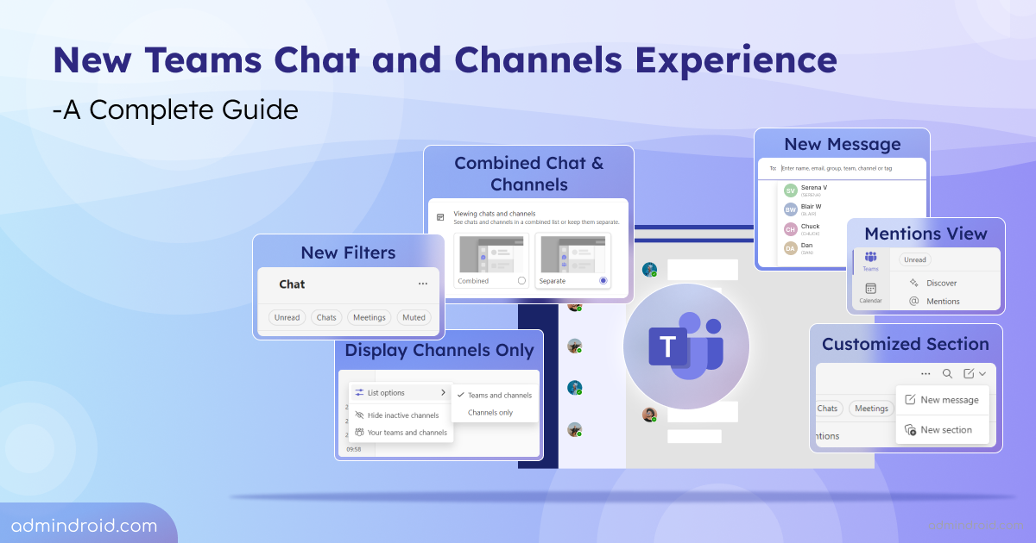Click the Unread filter chip under Chat
The width and height of the screenshot is (1036, 543).
tap(287, 317)
